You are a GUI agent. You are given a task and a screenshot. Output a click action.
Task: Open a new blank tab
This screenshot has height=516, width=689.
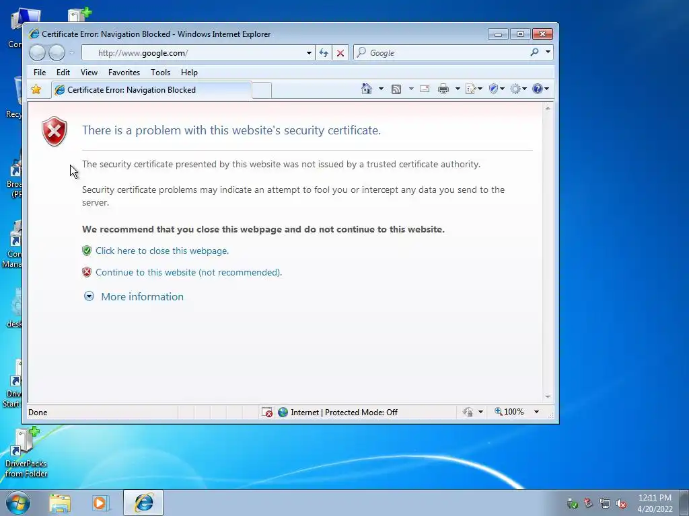[x=262, y=91]
